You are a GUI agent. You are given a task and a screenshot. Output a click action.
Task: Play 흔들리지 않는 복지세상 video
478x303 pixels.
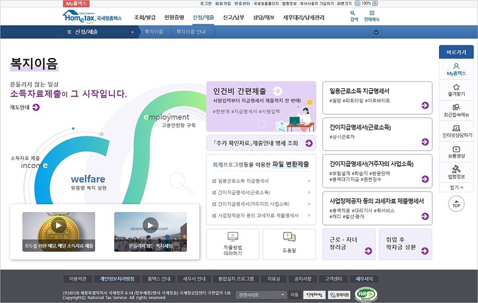(151, 225)
